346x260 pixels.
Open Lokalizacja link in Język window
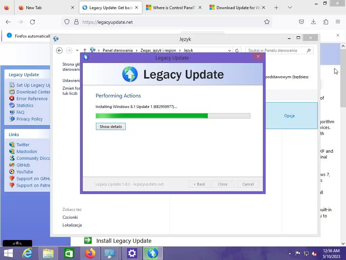tap(72, 225)
